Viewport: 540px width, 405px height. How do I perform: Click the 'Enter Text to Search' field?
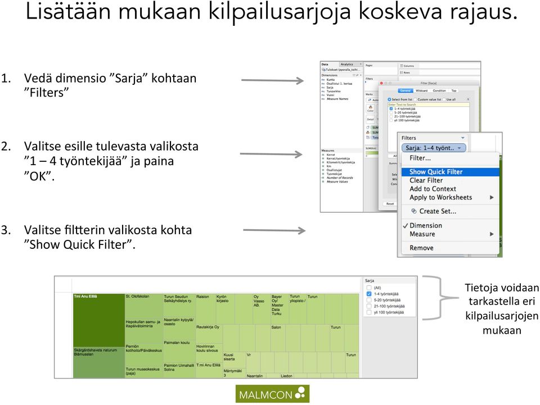[429, 104]
